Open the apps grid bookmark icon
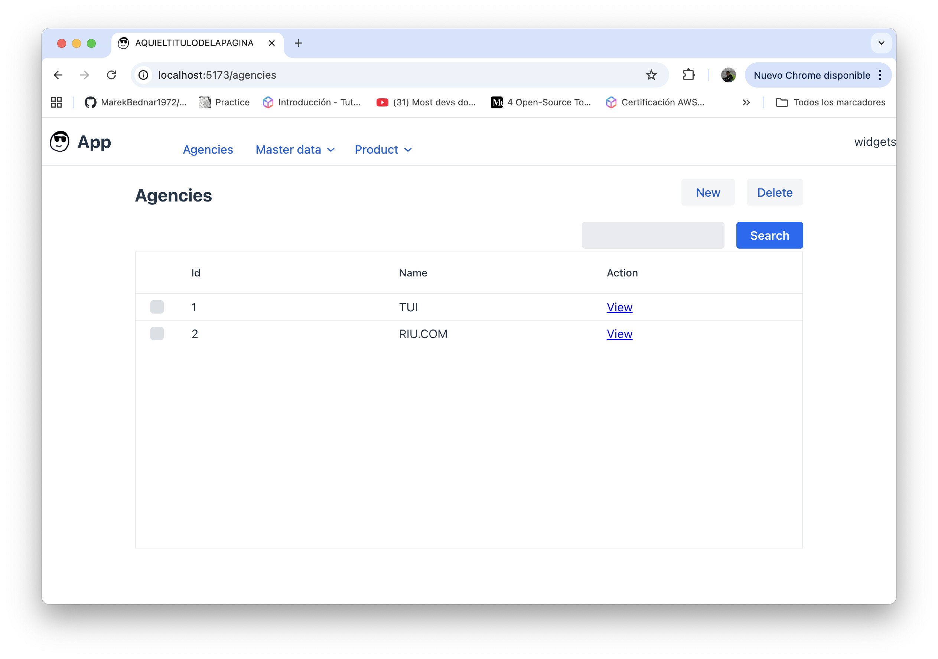This screenshot has width=938, height=659. coord(56,102)
